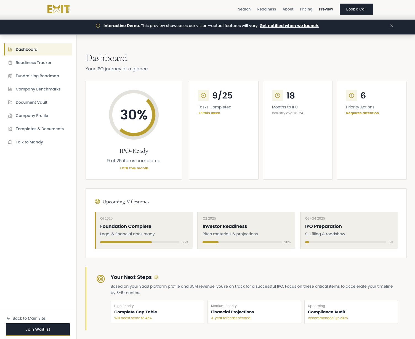Open the Document Vault section
This screenshot has width=415, height=339.
(31, 102)
